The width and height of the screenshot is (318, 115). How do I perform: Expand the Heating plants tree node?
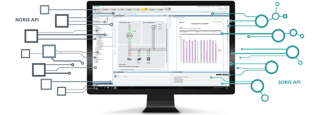point(97,41)
